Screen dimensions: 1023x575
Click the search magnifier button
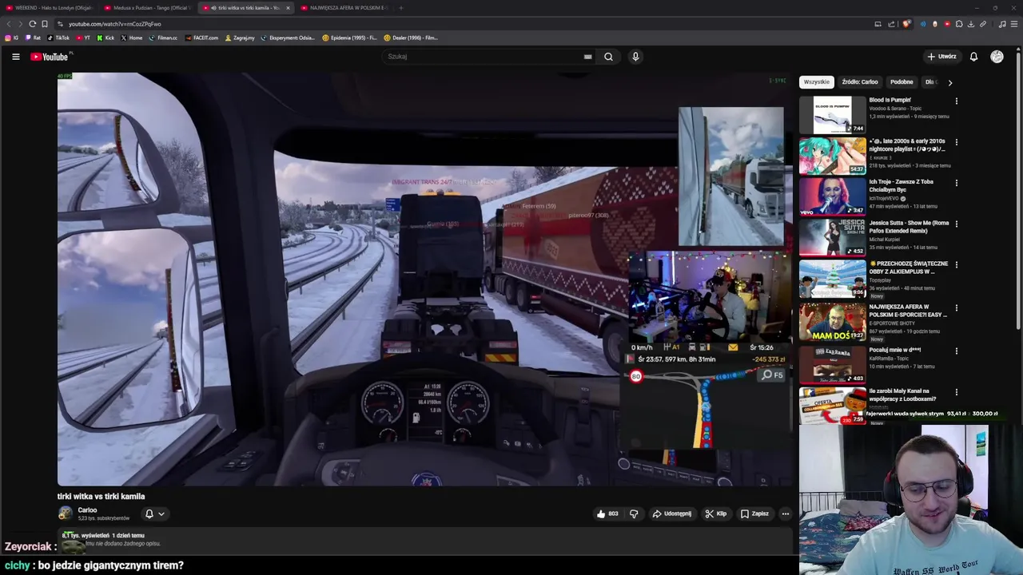tap(608, 57)
